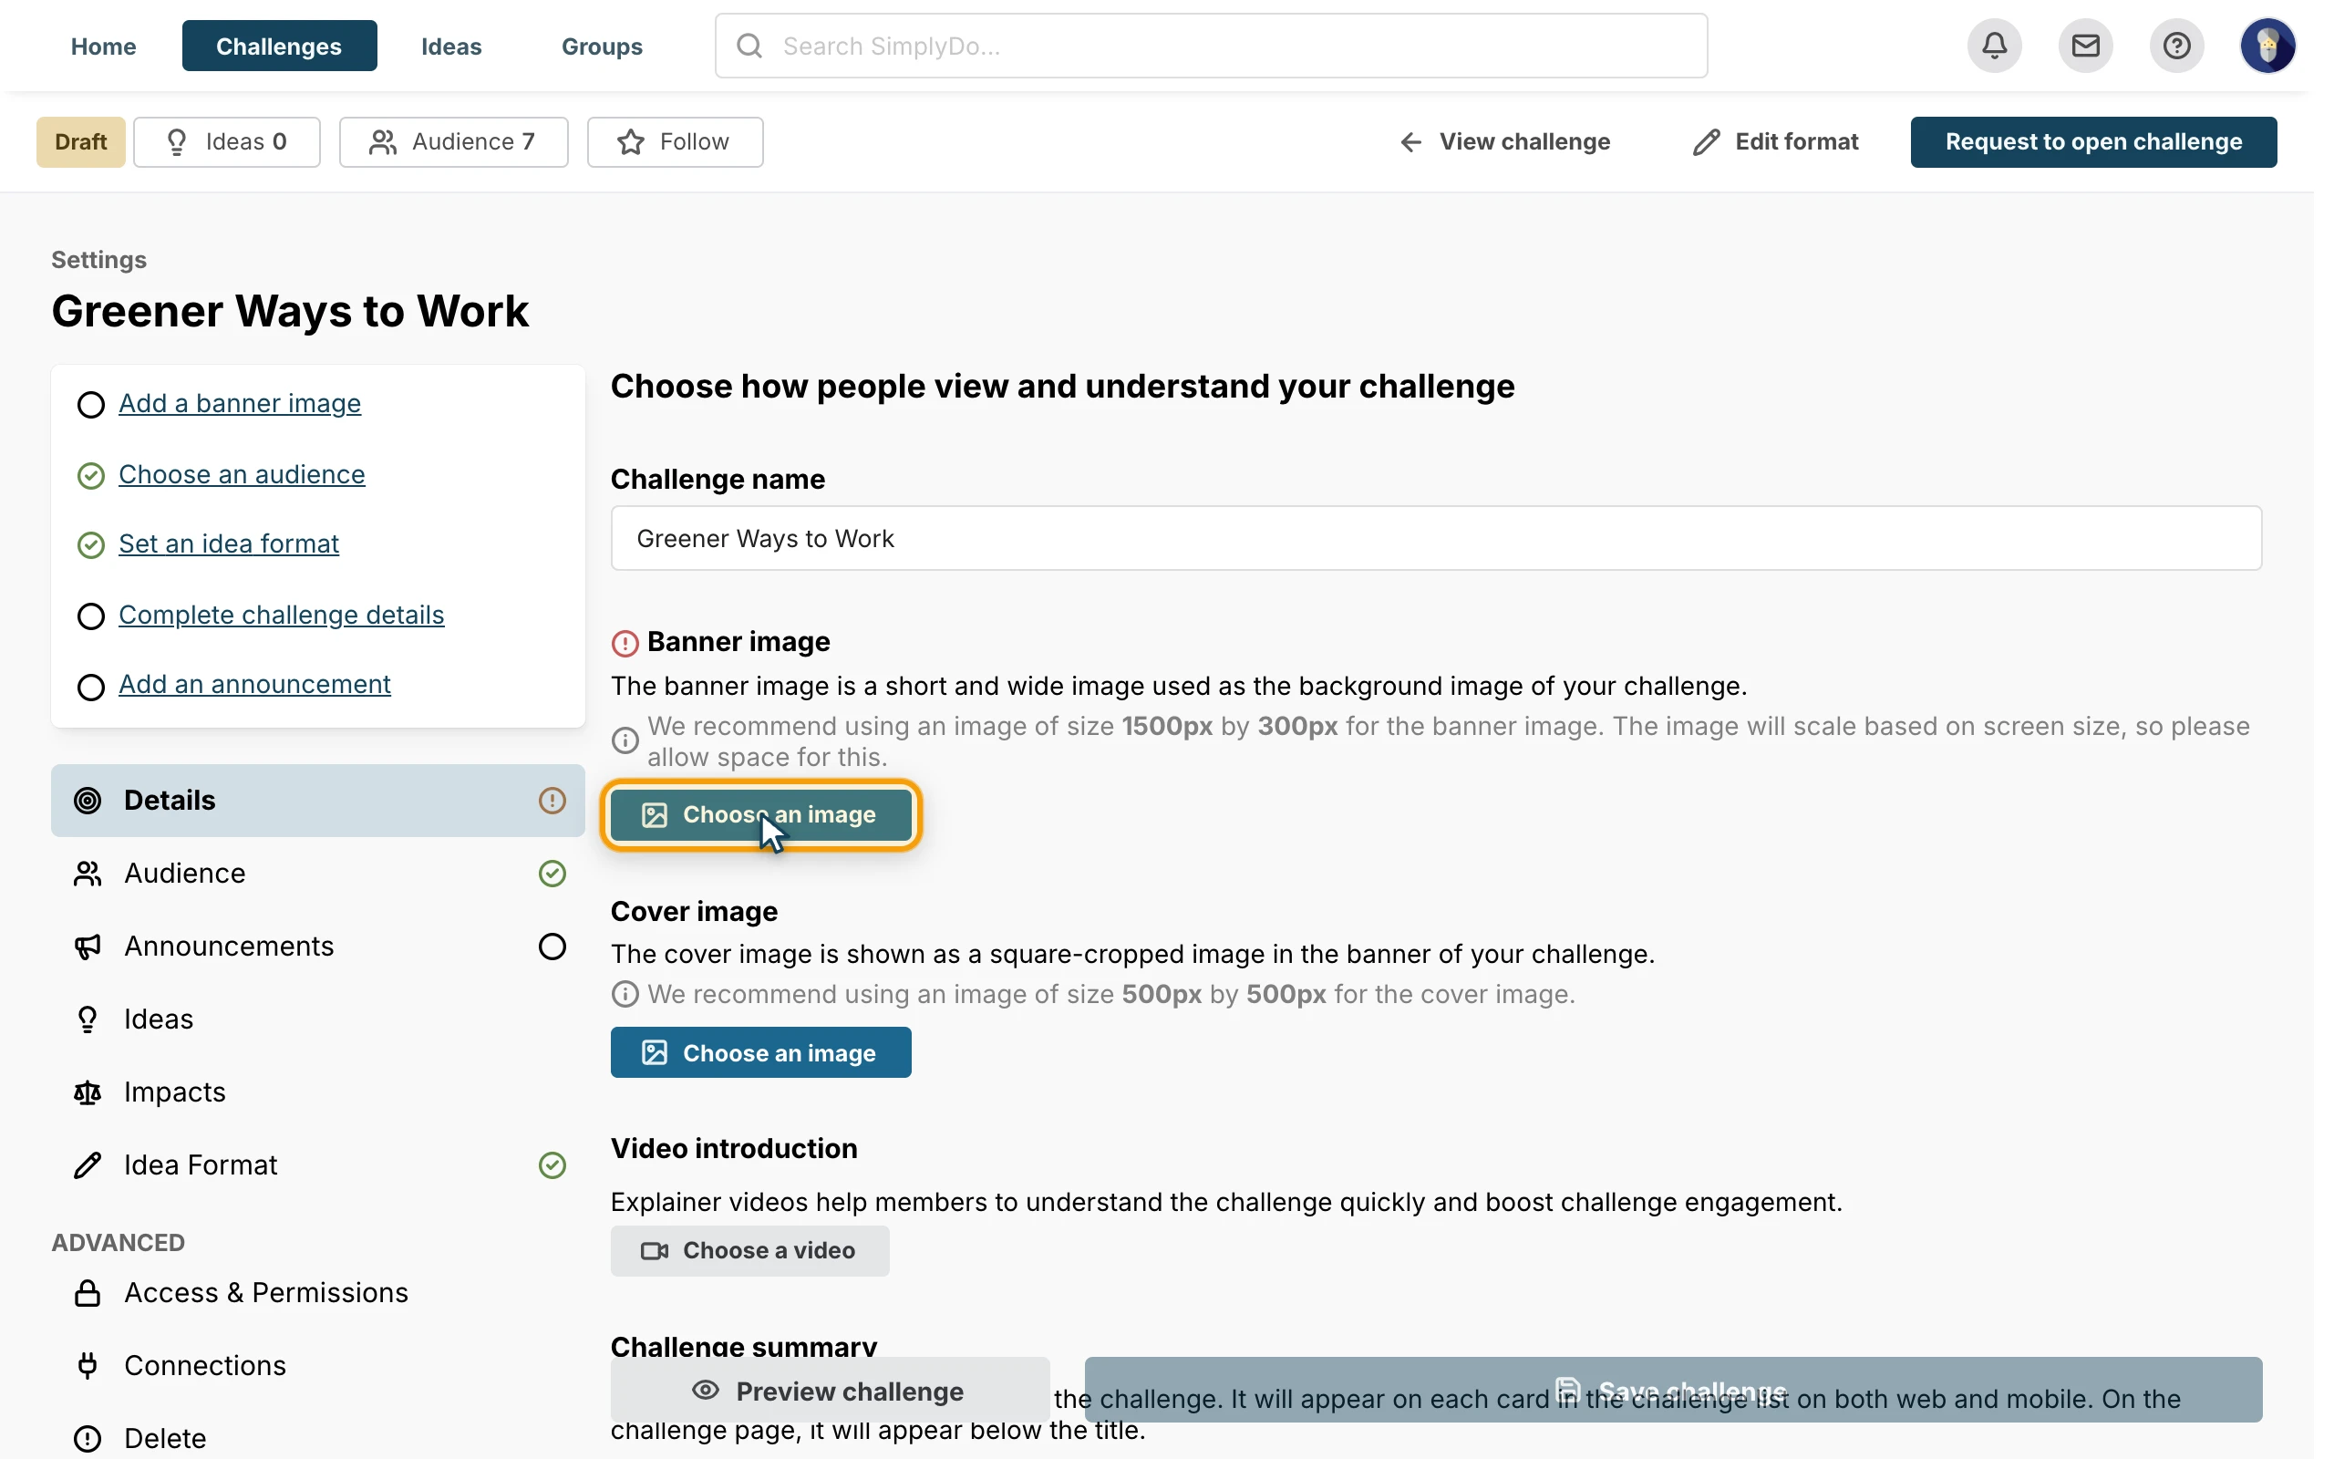
Task: Follow this challenge
Action: 674,142
